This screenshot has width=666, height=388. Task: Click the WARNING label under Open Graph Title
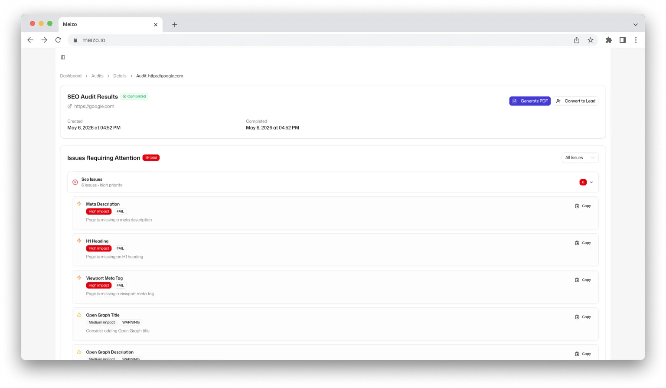[131, 323]
